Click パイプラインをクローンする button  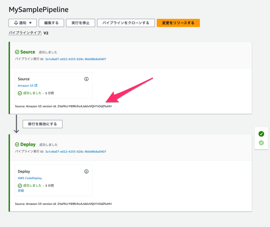click(126, 23)
